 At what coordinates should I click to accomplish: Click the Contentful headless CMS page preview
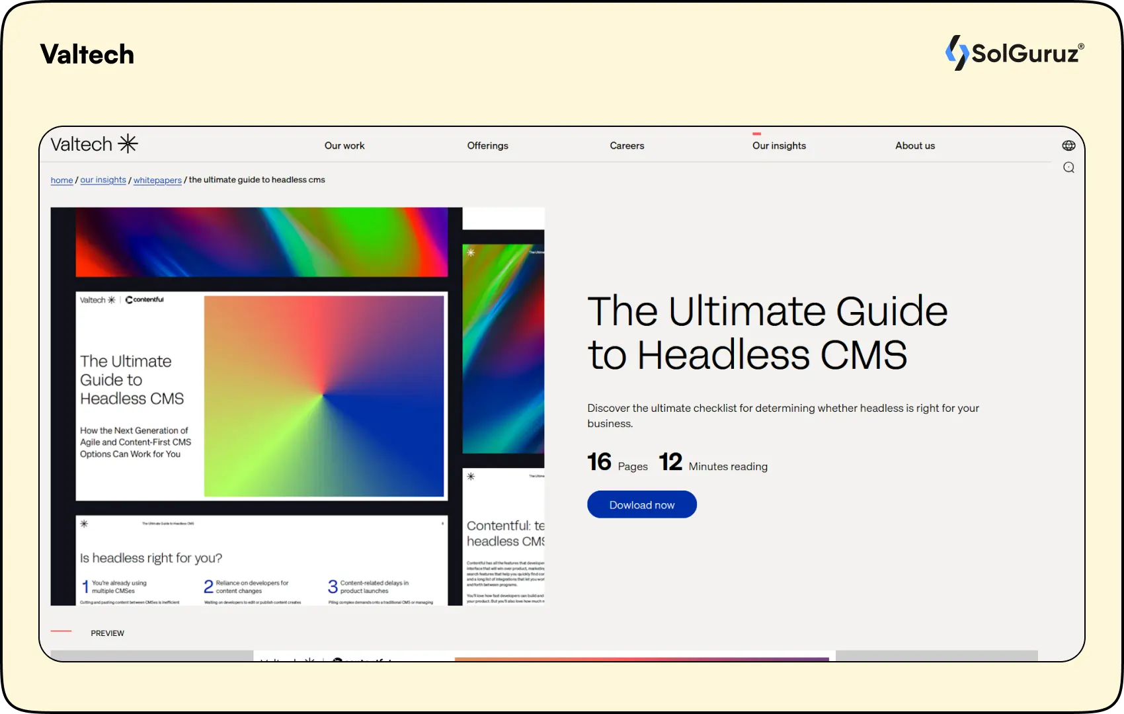[504, 535]
